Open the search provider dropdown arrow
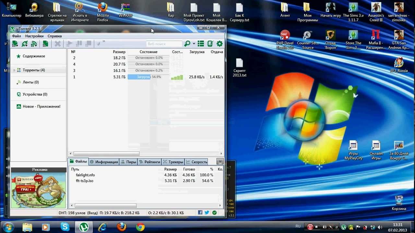 pyautogui.click(x=194, y=44)
